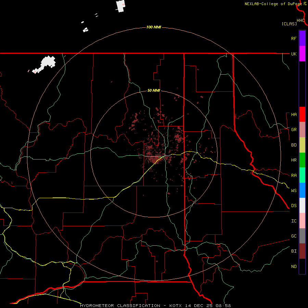Click the 08:58 timestamp
Screen dimensions: 308x308
click(223, 306)
